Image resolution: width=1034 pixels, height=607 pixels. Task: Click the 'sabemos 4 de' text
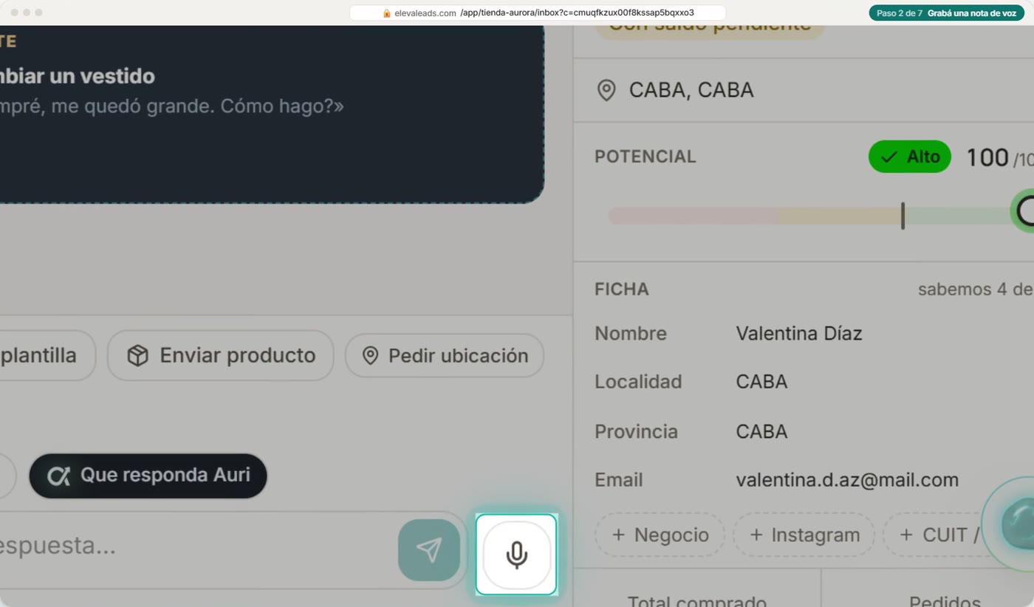975,289
